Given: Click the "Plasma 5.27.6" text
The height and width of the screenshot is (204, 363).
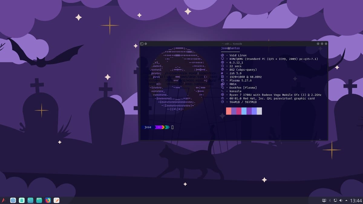Looking at the screenshot, I should click(x=240, y=80).
